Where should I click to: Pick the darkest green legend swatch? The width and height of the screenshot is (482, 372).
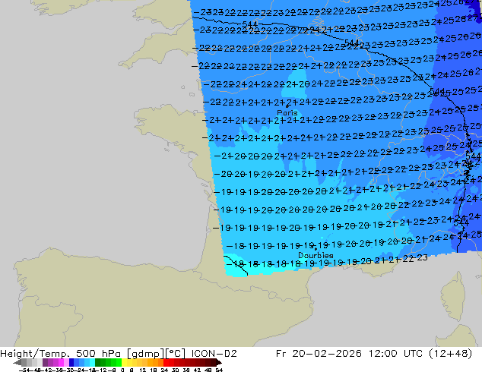98,363
